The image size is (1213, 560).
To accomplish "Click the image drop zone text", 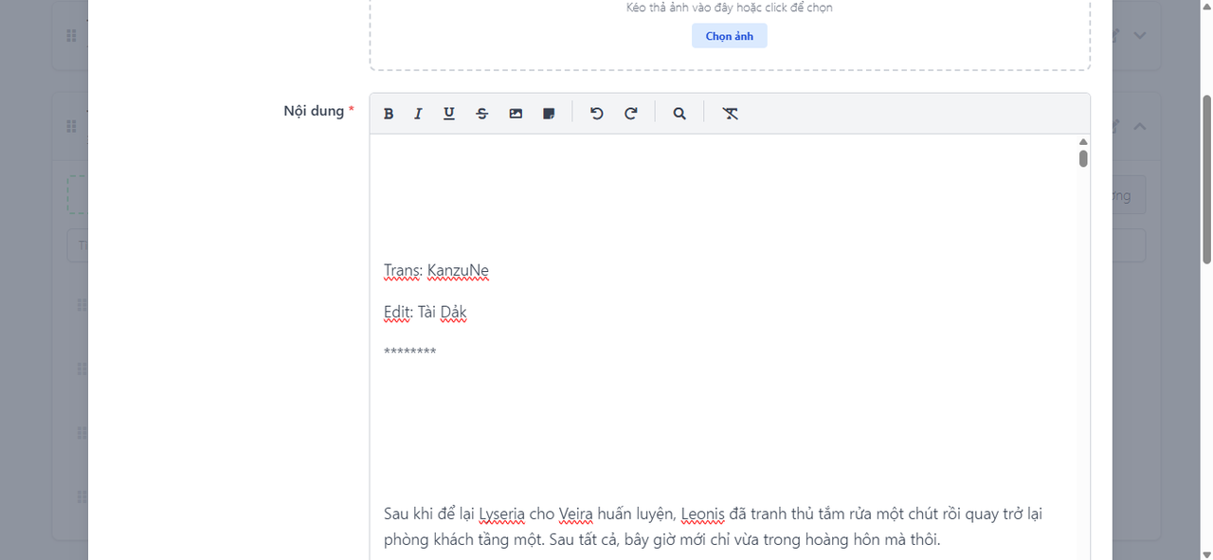I will coord(729,8).
